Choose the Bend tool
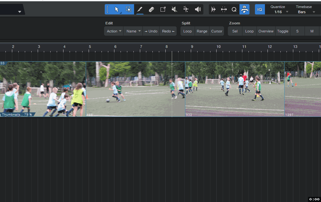The image size is (321, 202). pos(186,9)
